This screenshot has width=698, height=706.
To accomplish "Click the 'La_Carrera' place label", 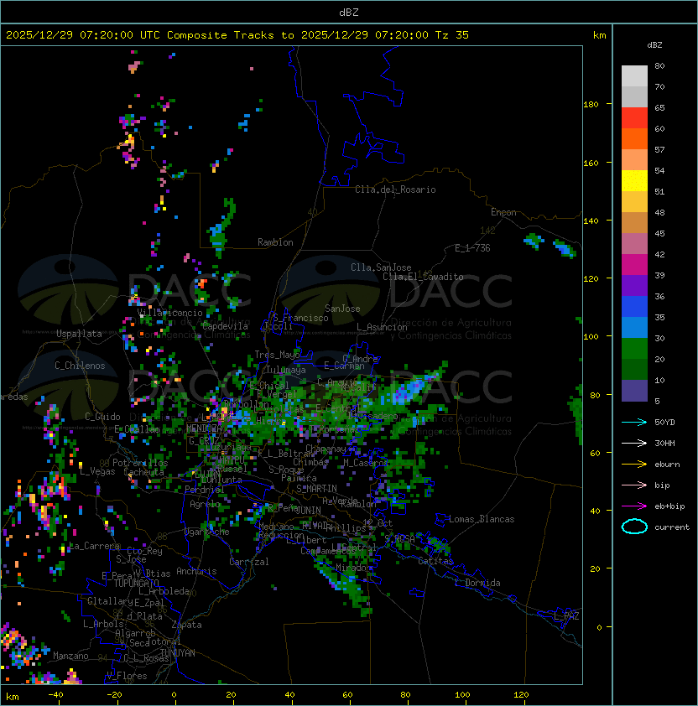I will (94, 546).
